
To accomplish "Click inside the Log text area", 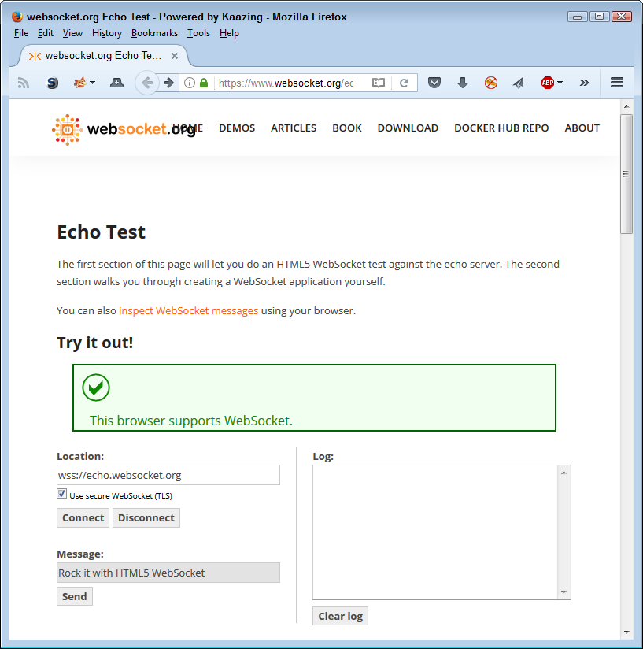I will pyautogui.click(x=435, y=532).
